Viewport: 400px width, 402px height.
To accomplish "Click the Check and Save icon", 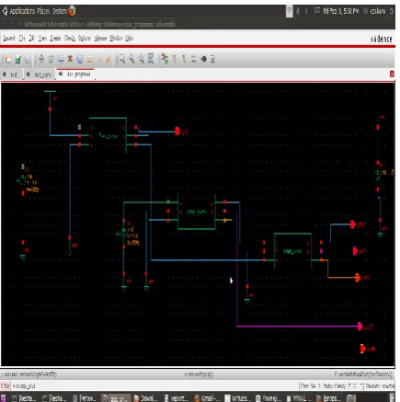I will pos(18,59).
